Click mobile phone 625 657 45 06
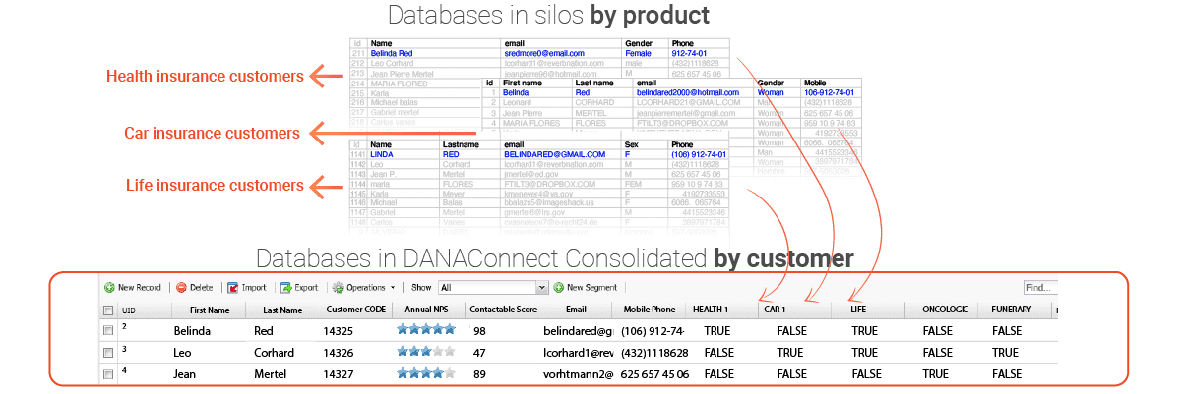Viewport: 1182px width, 394px height. point(653,374)
